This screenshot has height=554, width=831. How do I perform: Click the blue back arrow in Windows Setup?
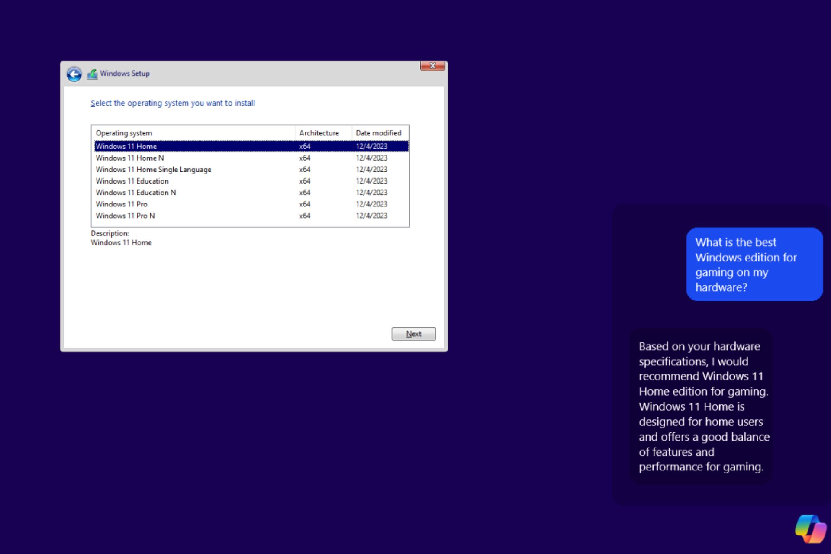(74, 74)
